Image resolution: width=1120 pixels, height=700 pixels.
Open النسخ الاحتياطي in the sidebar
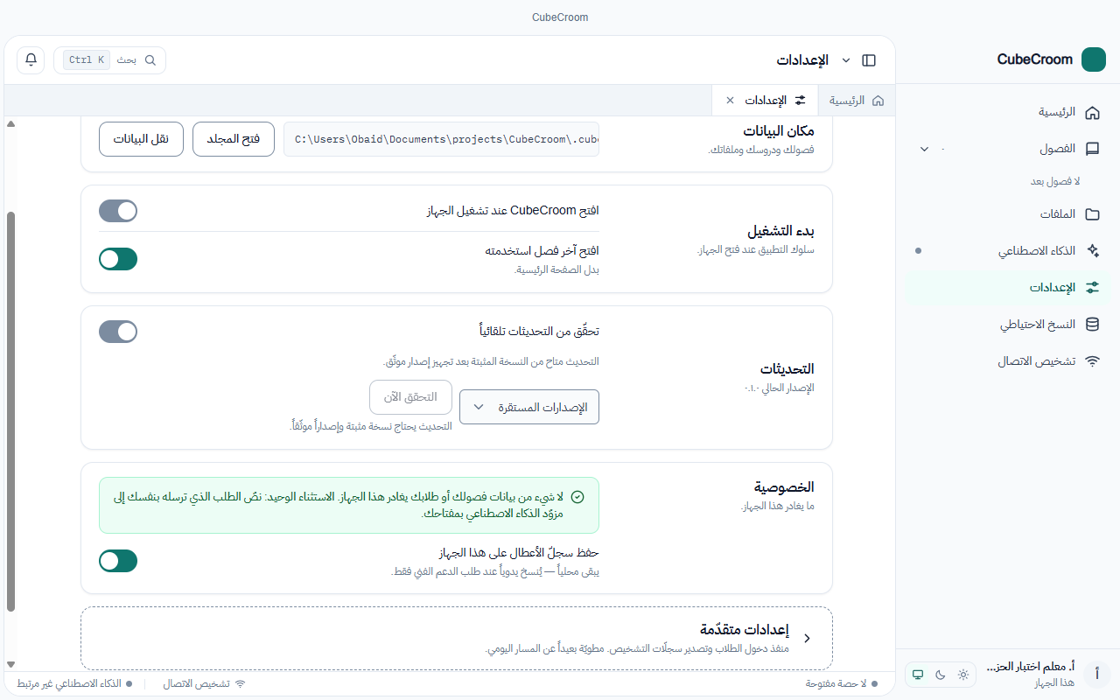pos(1007,325)
